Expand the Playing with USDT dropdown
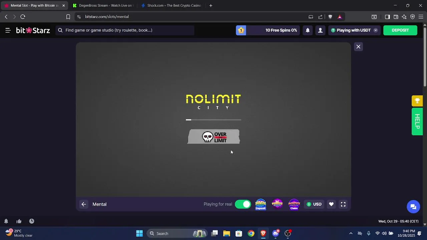 354,30
